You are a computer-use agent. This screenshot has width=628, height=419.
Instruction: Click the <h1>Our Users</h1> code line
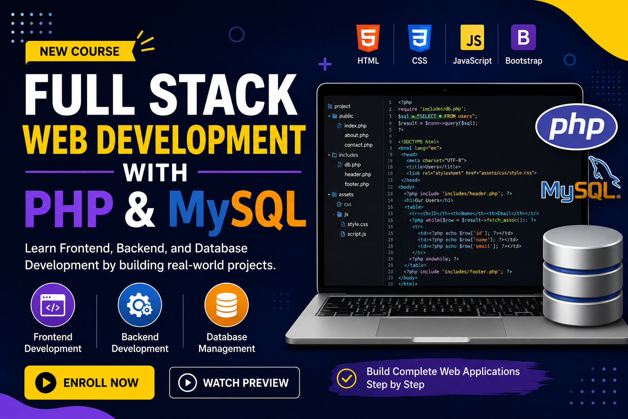click(x=428, y=200)
